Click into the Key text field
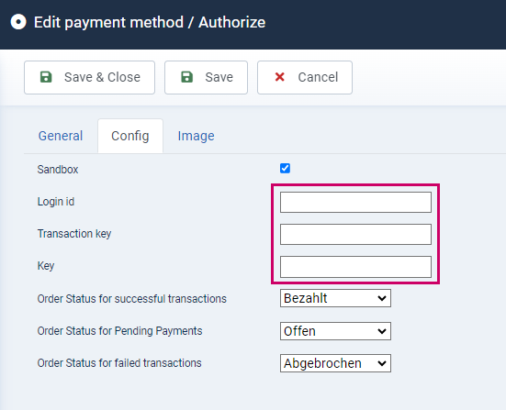The image size is (506, 410). click(x=355, y=267)
